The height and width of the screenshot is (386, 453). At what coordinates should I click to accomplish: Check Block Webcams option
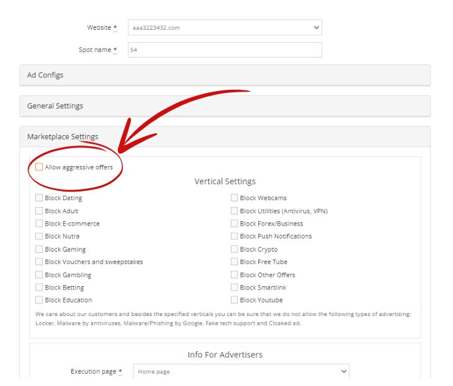pyautogui.click(x=235, y=198)
